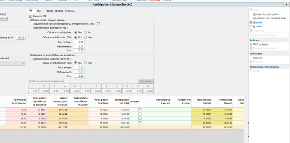Check A verser box in 12 690.91 row
The width and height of the screenshot is (290, 143).
tap(140, 114)
